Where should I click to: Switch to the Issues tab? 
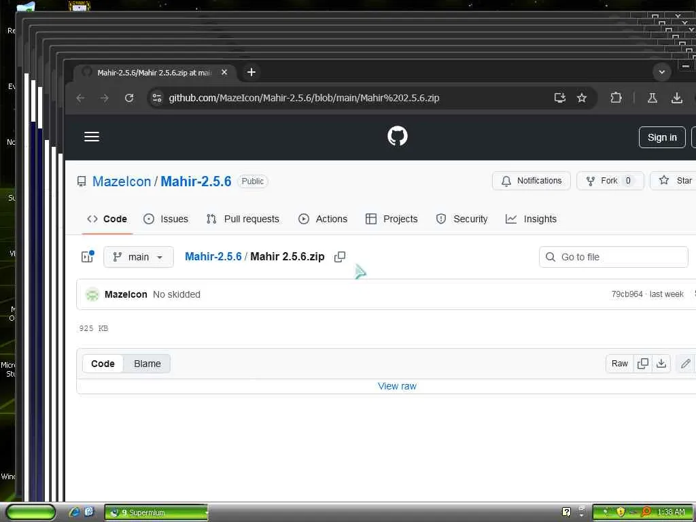tap(166, 219)
